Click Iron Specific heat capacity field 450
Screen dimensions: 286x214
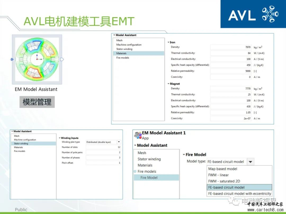(x=231, y=65)
